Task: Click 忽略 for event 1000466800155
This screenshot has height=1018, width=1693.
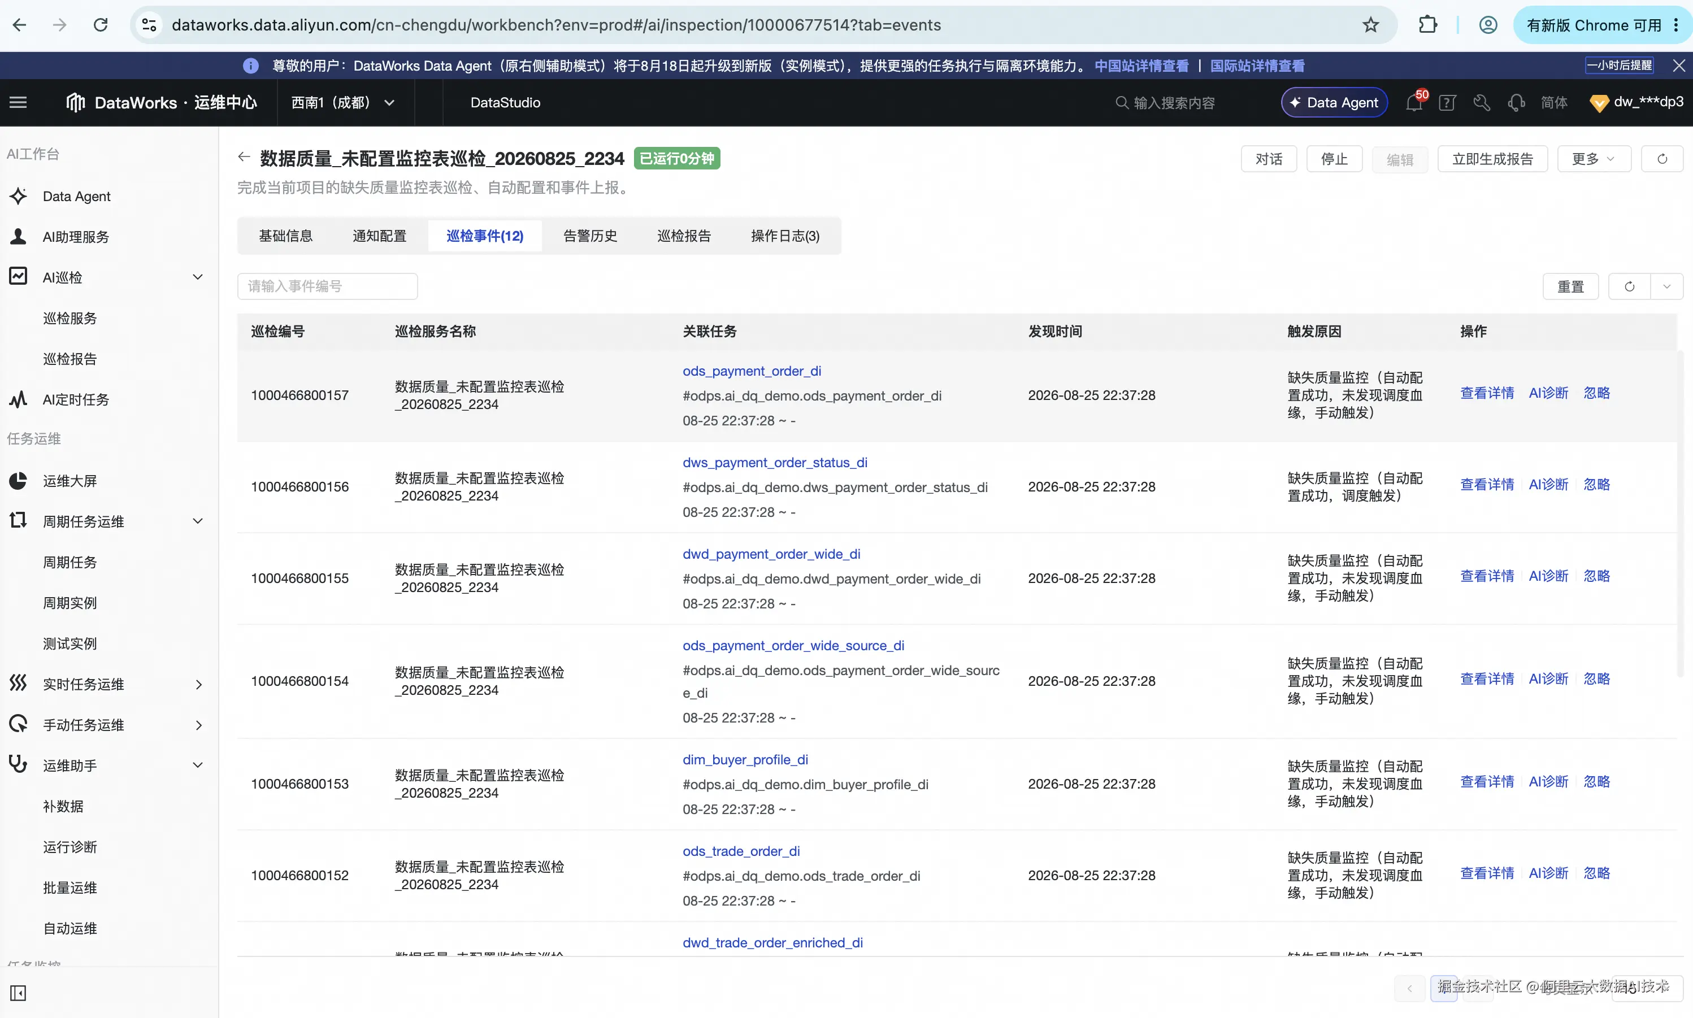Action: click(1596, 576)
